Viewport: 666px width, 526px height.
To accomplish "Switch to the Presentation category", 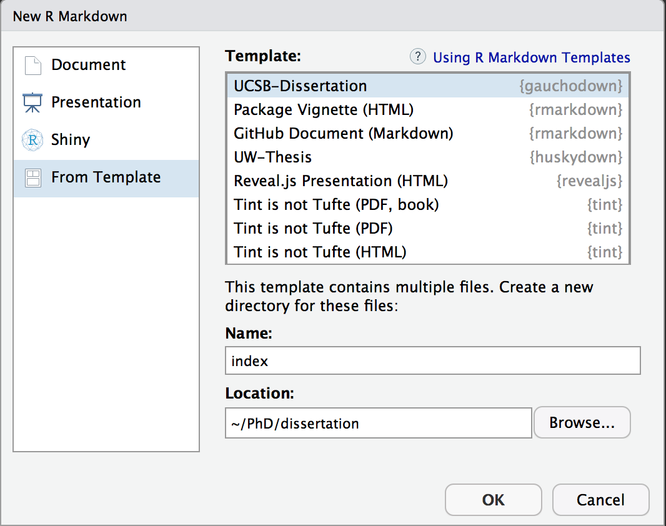I will click(96, 102).
